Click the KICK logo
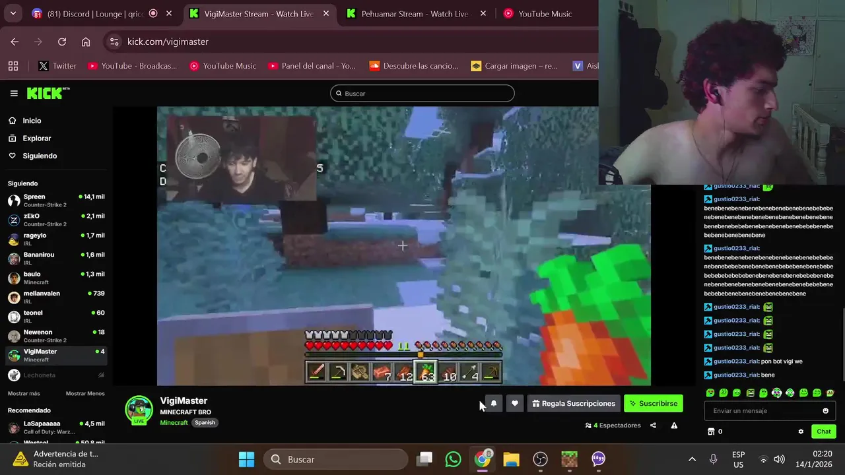 click(48, 93)
